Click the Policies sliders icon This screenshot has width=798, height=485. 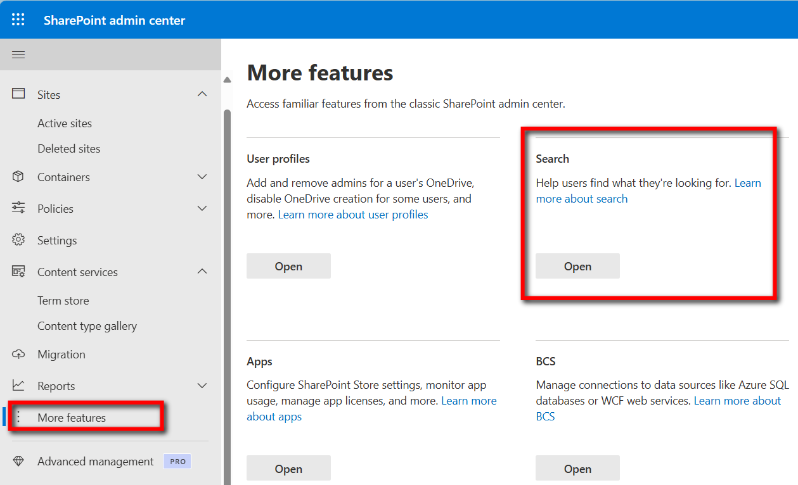point(18,208)
